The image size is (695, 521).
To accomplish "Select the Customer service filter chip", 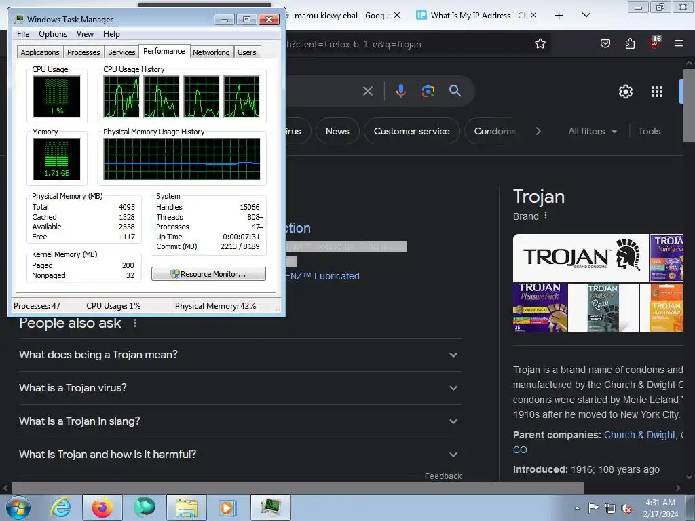I will click(411, 131).
